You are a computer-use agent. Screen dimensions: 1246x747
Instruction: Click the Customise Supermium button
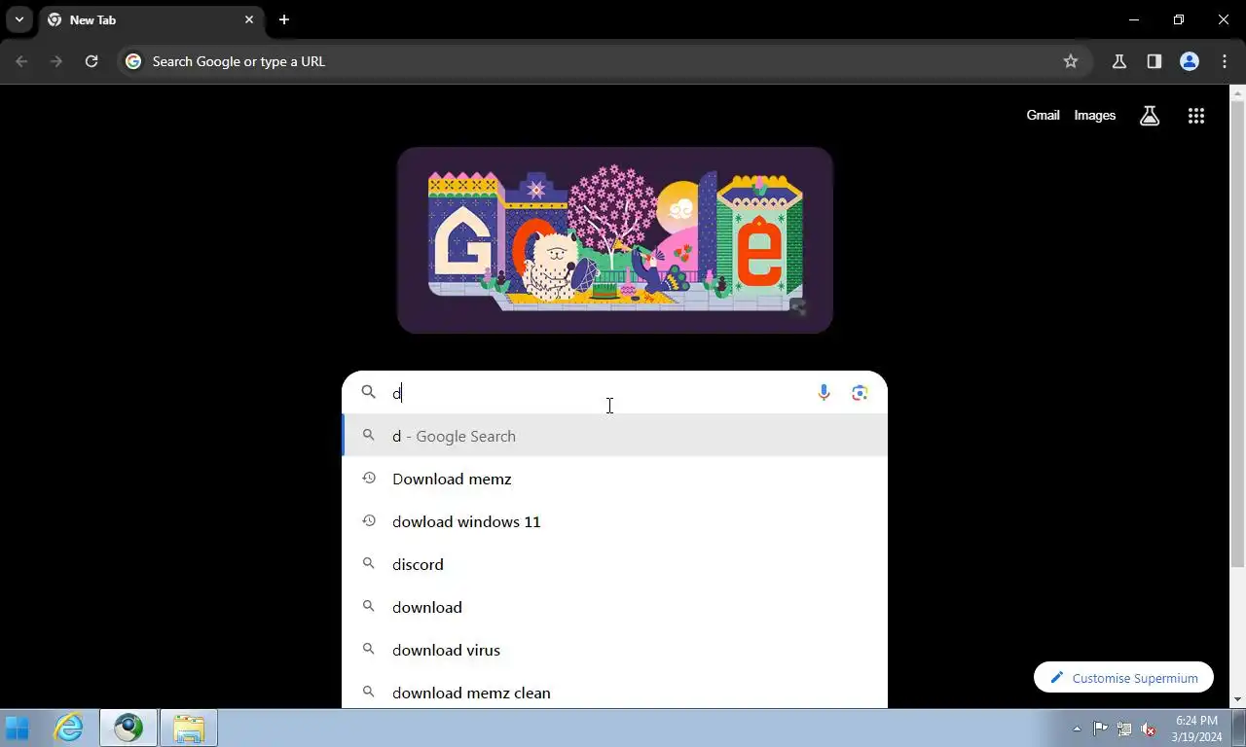[x=1123, y=678]
